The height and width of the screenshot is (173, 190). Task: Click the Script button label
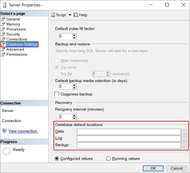61,15
